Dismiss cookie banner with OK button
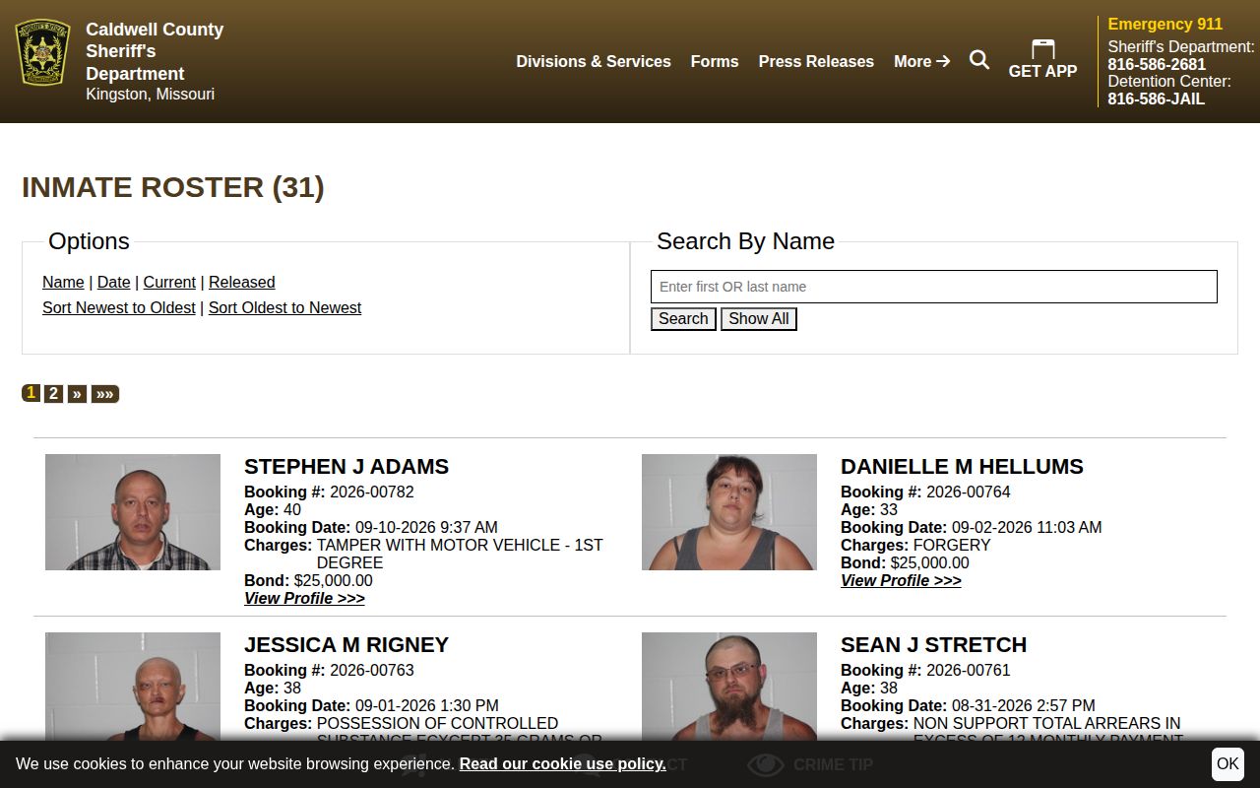1260x788 pixels. click(x=1228, y=763)
